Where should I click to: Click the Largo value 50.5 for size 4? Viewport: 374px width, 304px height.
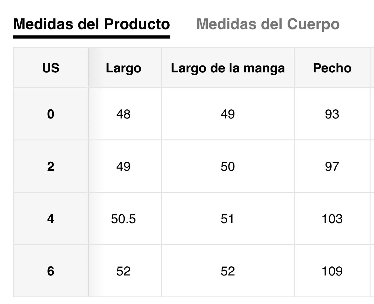point(123,219)
